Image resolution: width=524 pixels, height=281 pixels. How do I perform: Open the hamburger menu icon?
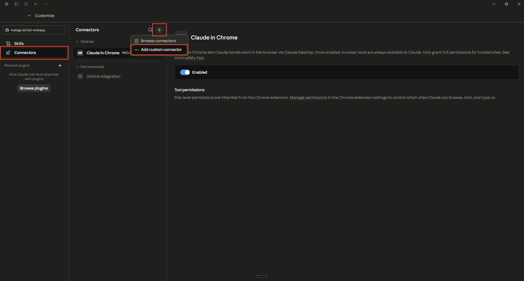pos(7,4)
